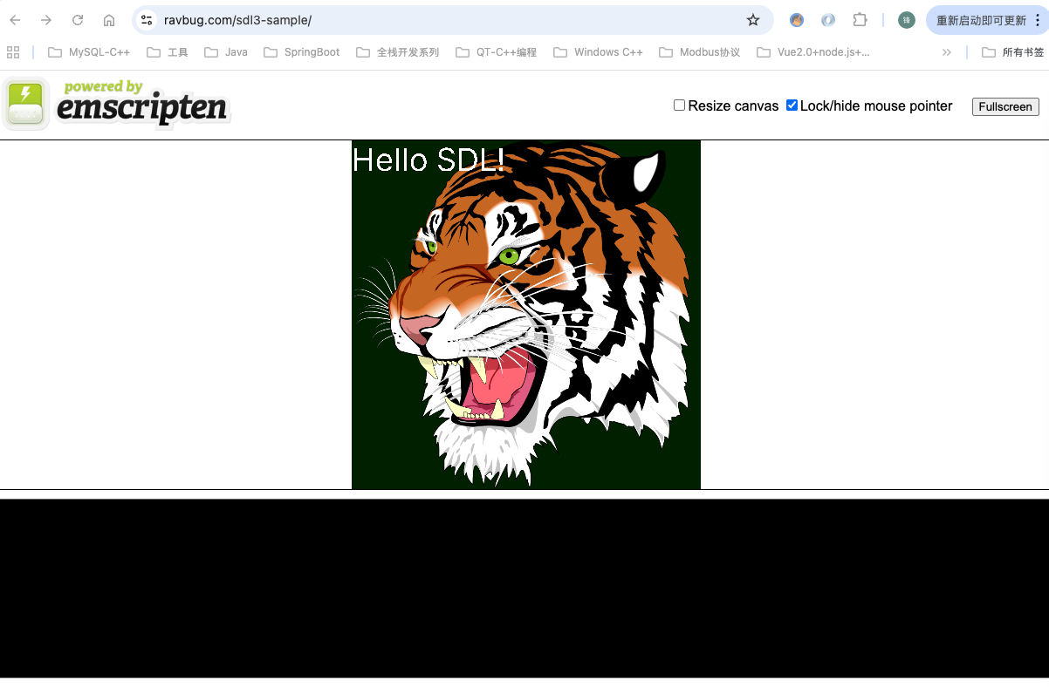Viewport: 1049px width, 687px height.
Task: Open the apps grid icon in bookmarks bar
Action: (x=13, y=52)
